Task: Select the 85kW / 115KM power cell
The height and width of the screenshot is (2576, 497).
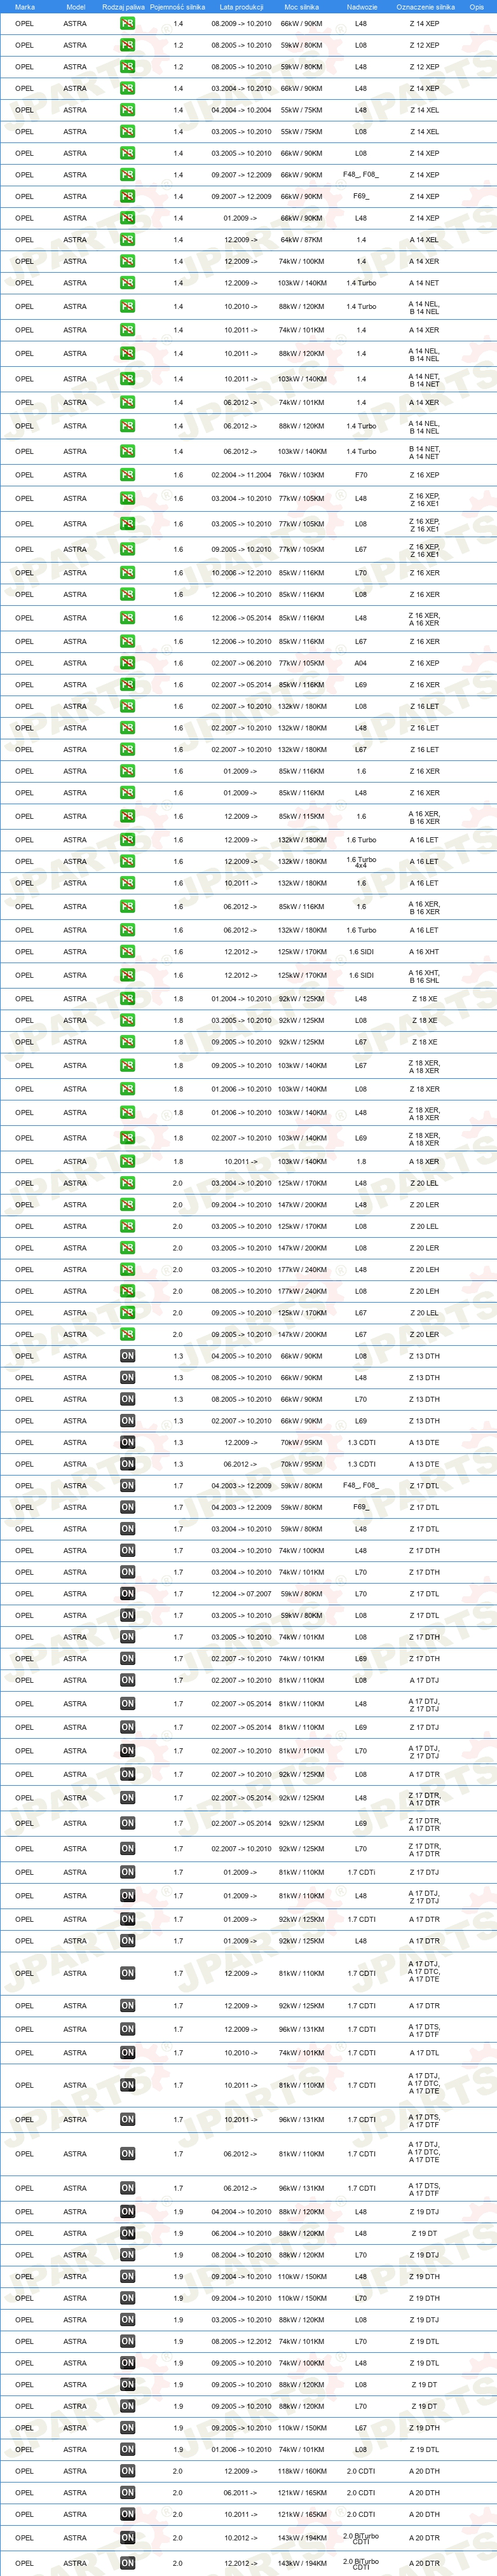Action: tap(301, 816)
